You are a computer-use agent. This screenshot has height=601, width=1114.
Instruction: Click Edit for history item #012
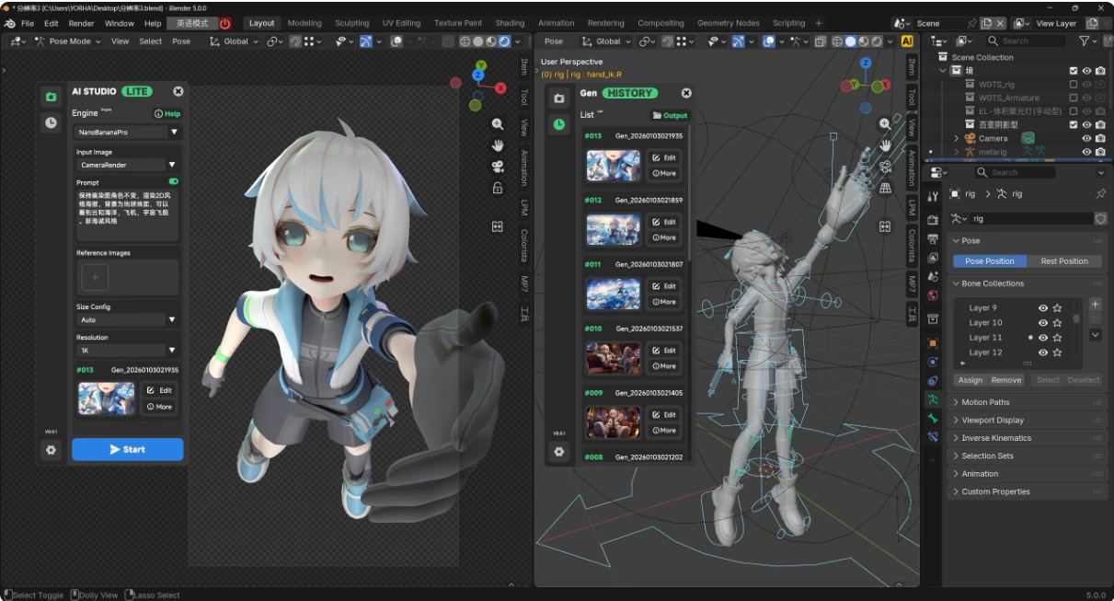[x=664, y=222]
